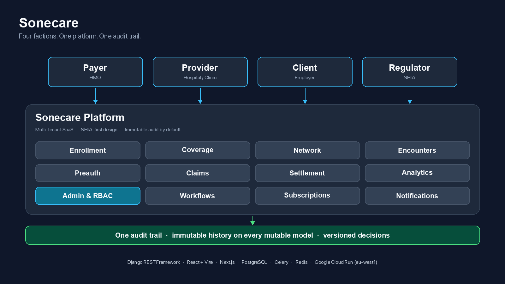Click 'Celery' in the footer
The height and width of the screenshot is (284, 505).
pyautogui.click(x=282, y=262)
